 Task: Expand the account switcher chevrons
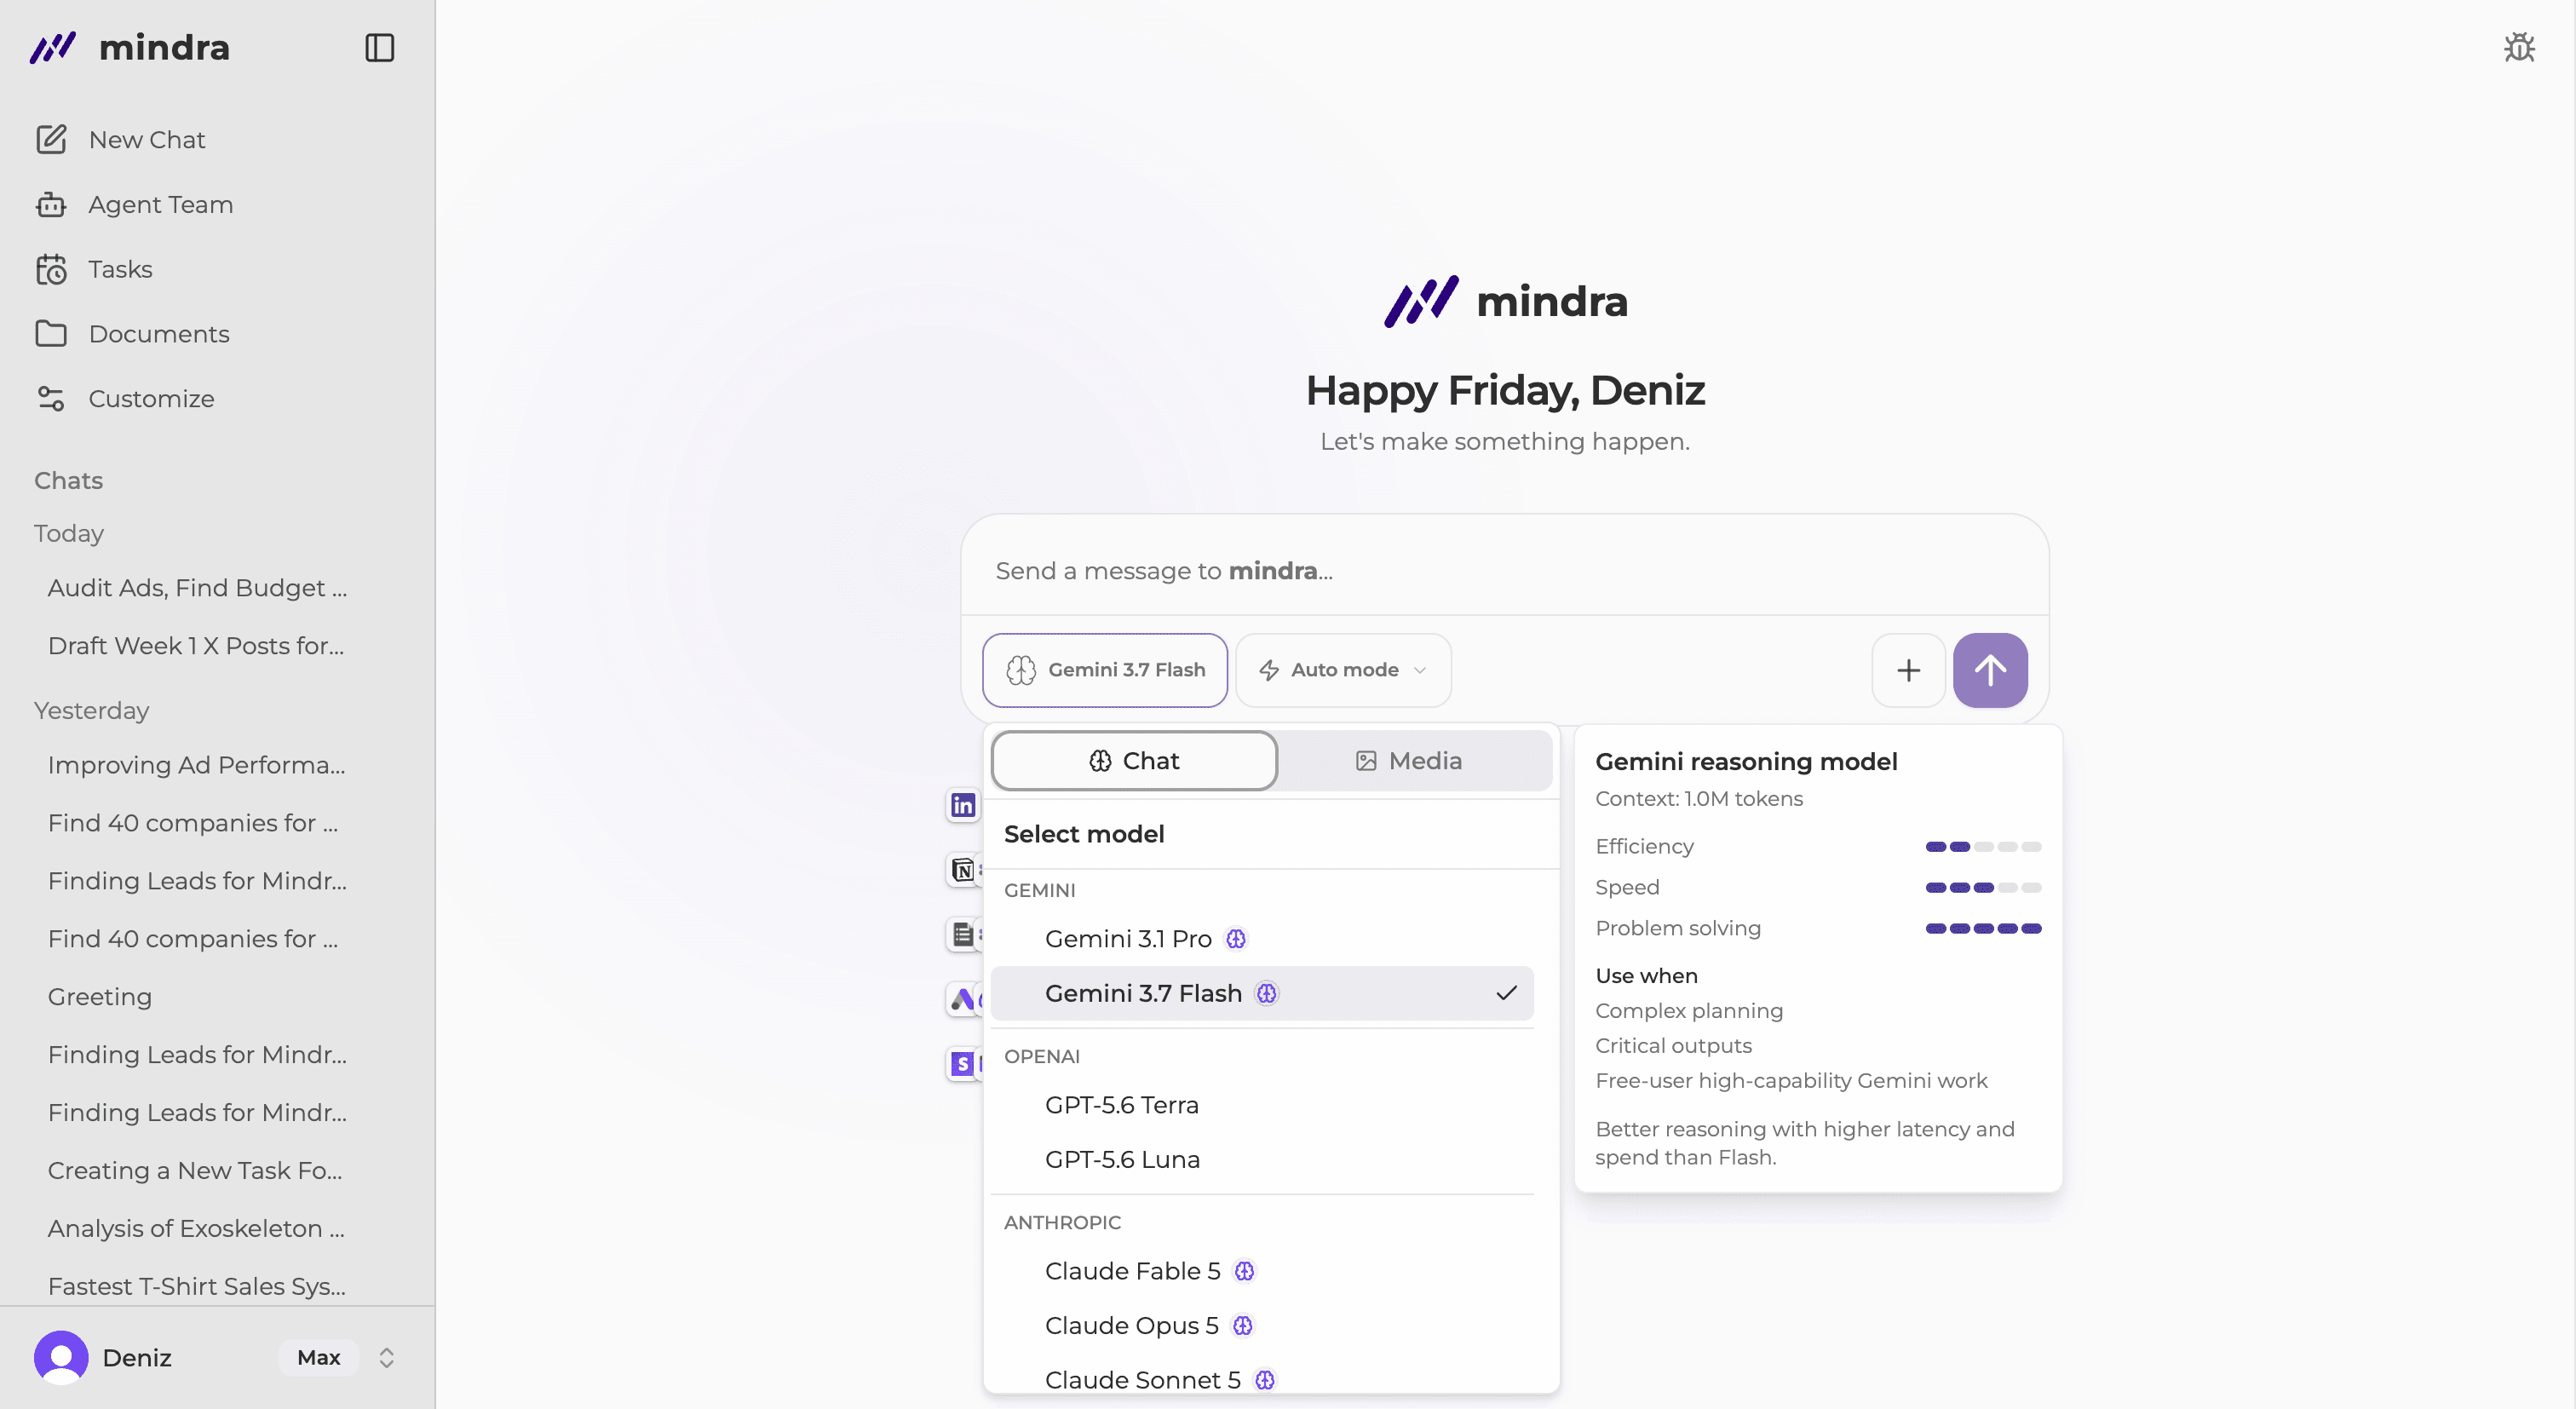coord(386,1357)
